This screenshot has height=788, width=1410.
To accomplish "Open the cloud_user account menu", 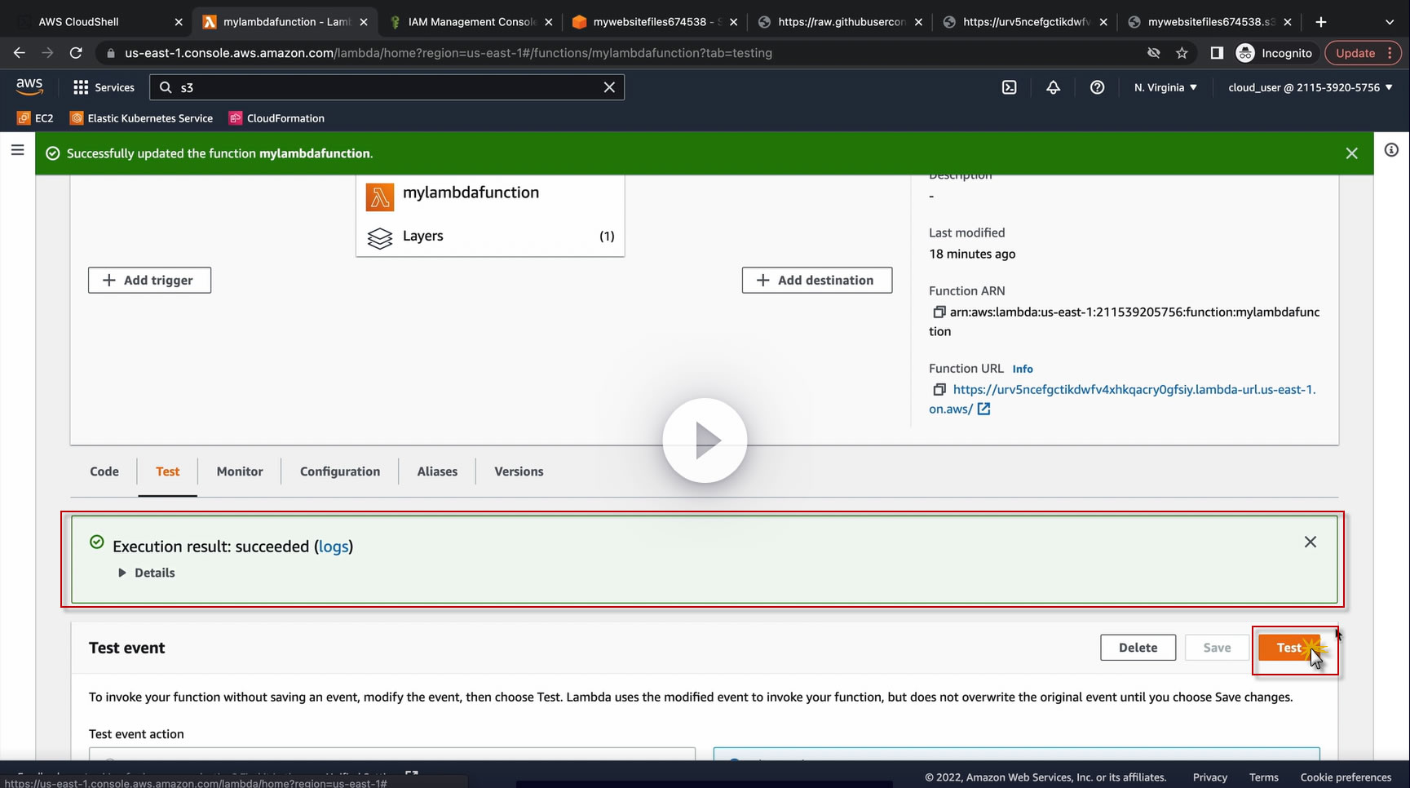I will pyautogui.click(x=1311, y=87).
